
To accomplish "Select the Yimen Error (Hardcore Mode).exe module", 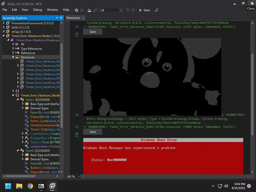I will pos(38,40).
